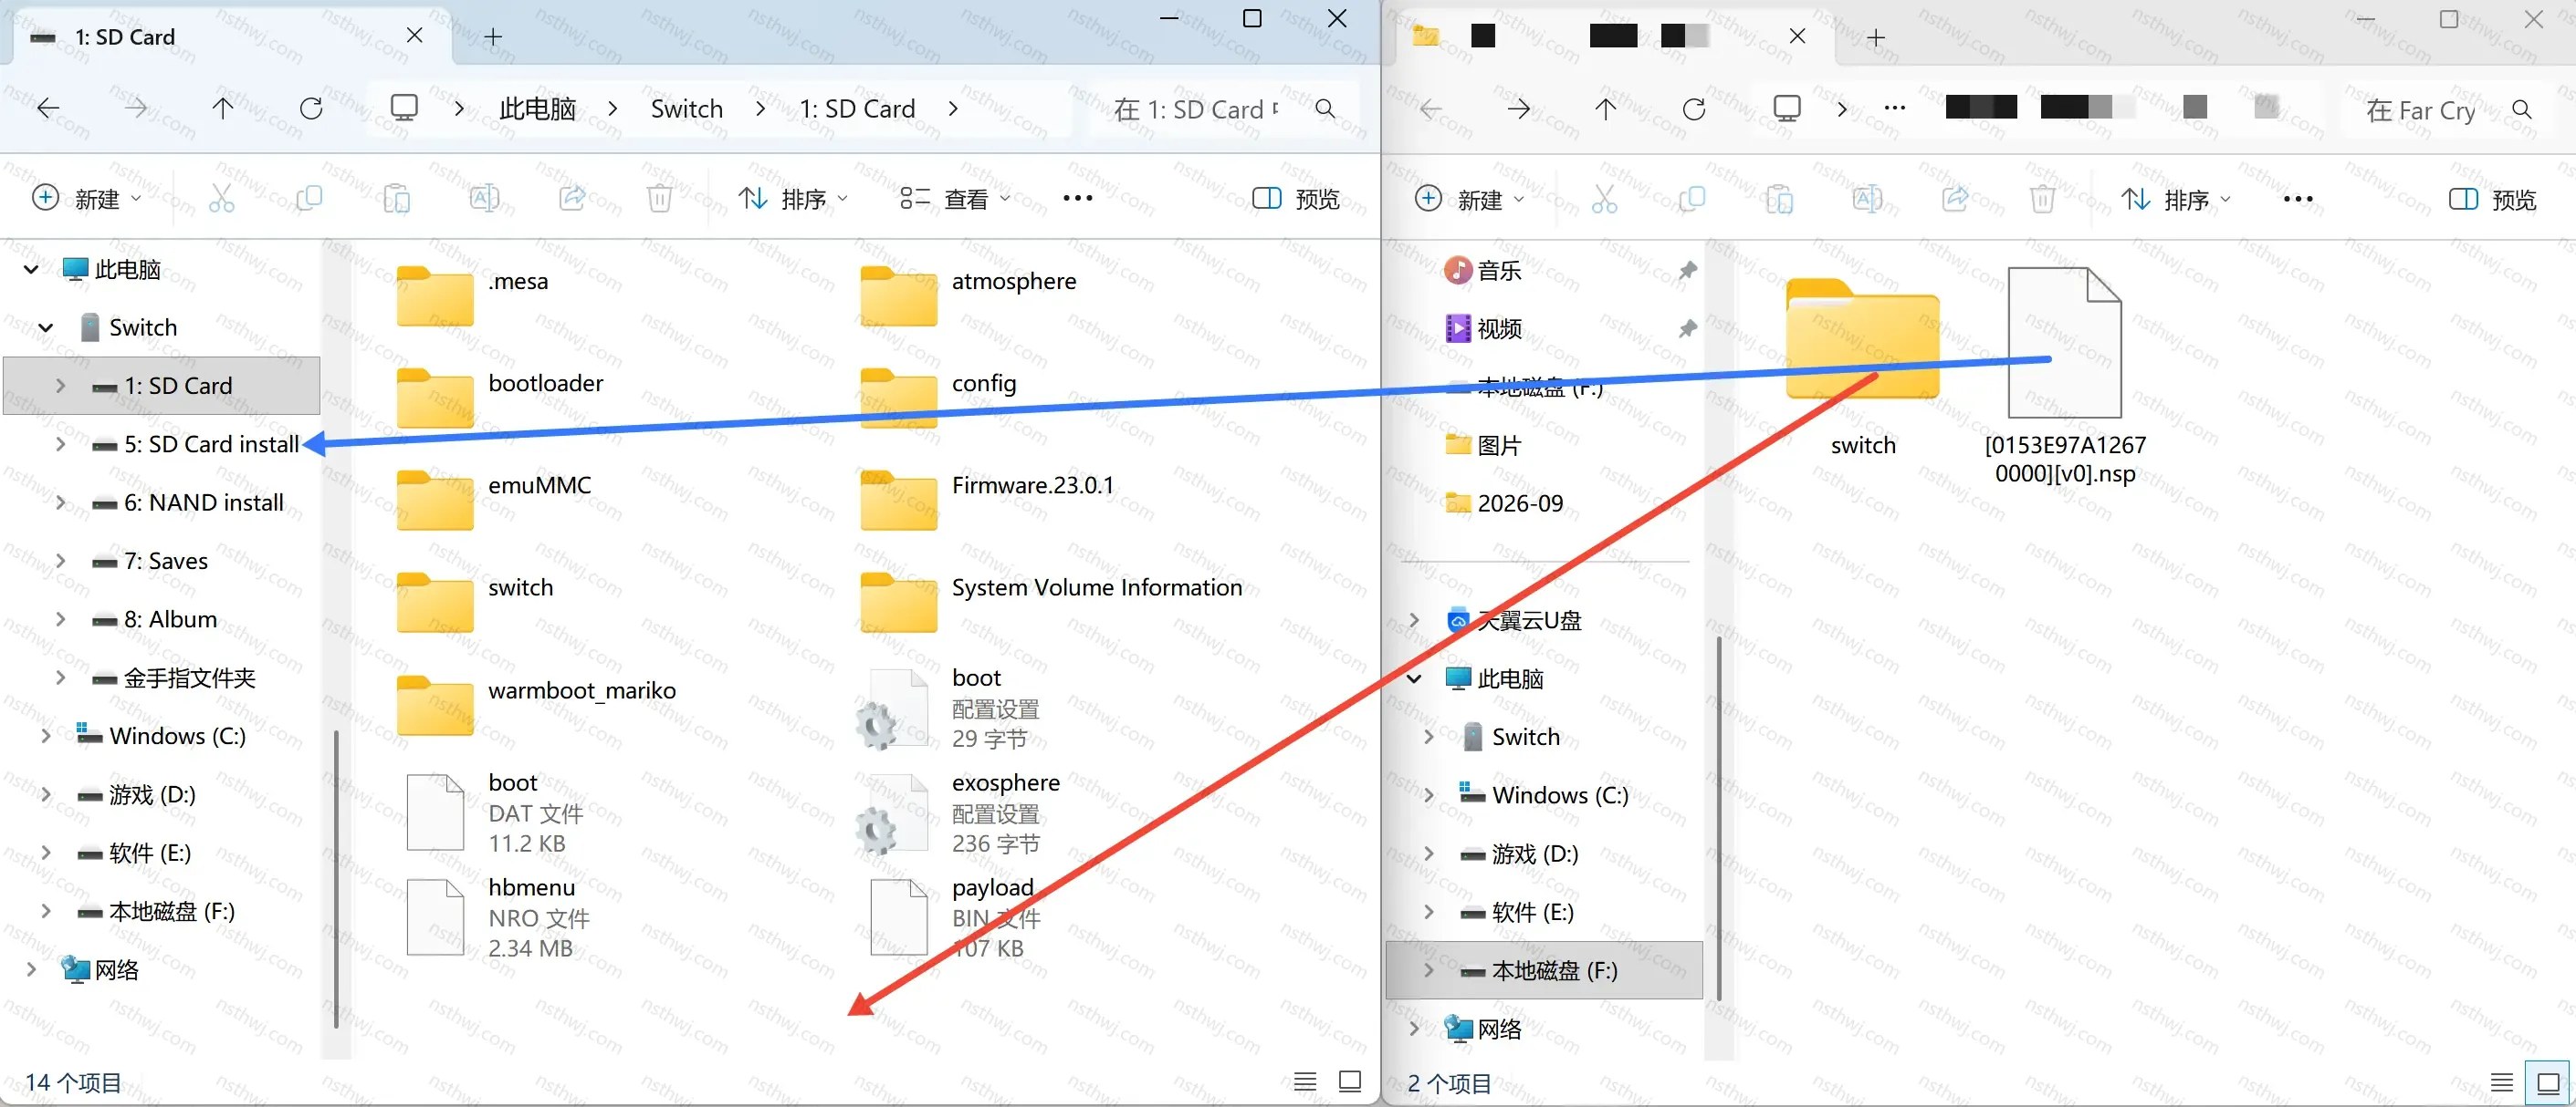2576x1107 pixels.
Task: Click Switch breadcrumb in left address bar
Action: 686,108
